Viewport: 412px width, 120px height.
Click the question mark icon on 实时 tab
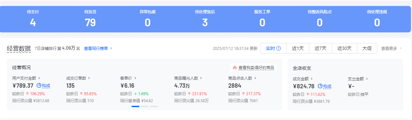pos(279,48)
